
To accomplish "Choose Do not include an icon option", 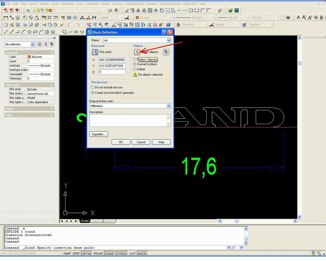I will point(92,87).
